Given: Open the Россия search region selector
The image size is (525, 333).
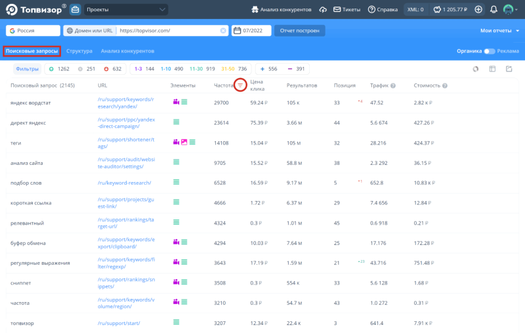Looking at the screenshot, I should tap(33, 31).
